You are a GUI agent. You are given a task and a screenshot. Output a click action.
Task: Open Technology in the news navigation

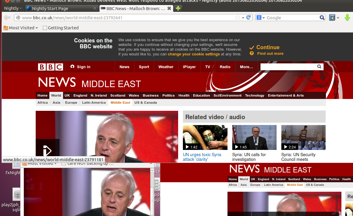pyautogui.click(x=254, y=95)
